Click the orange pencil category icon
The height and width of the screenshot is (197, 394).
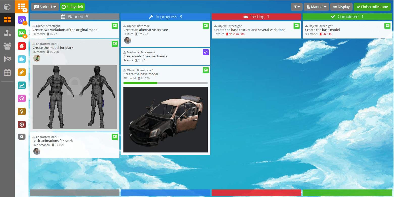tap(22, 72)
